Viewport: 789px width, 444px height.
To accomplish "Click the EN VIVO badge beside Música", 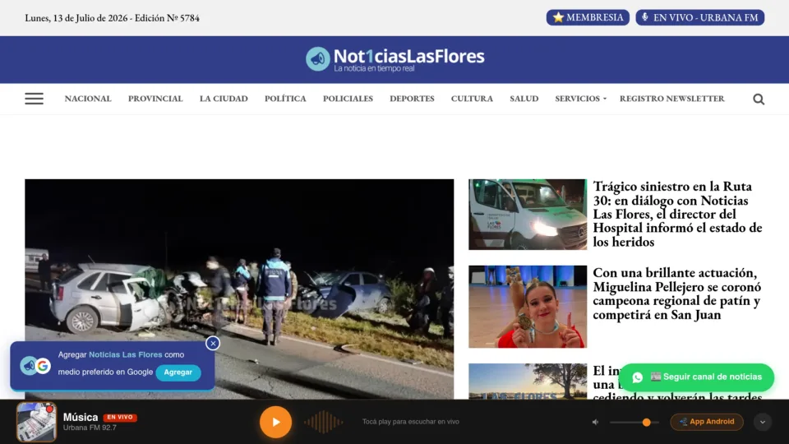I will [120, 418].
